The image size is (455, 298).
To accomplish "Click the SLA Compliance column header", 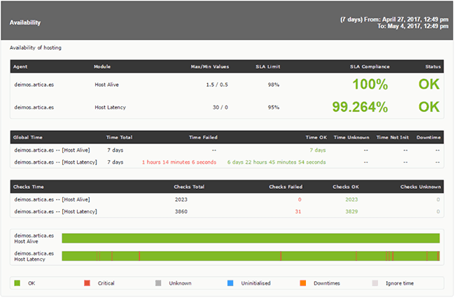I will point(370,66).
